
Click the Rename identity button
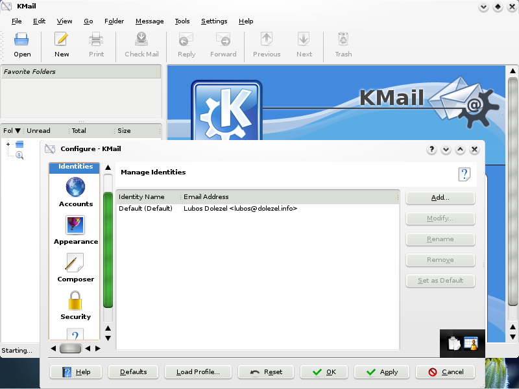point(441,239)
